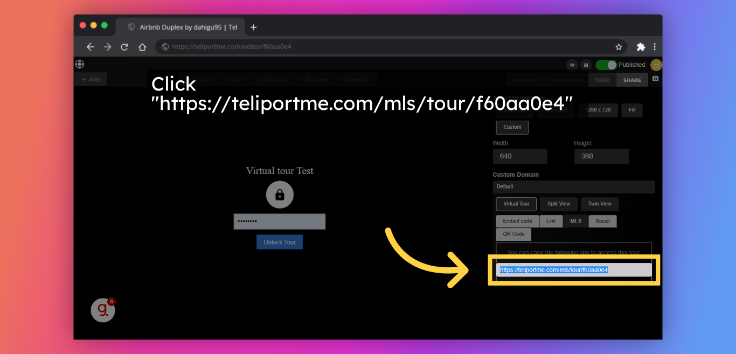Open the MLS share tab
736x354 pixels.
click(x=576, y=221)
